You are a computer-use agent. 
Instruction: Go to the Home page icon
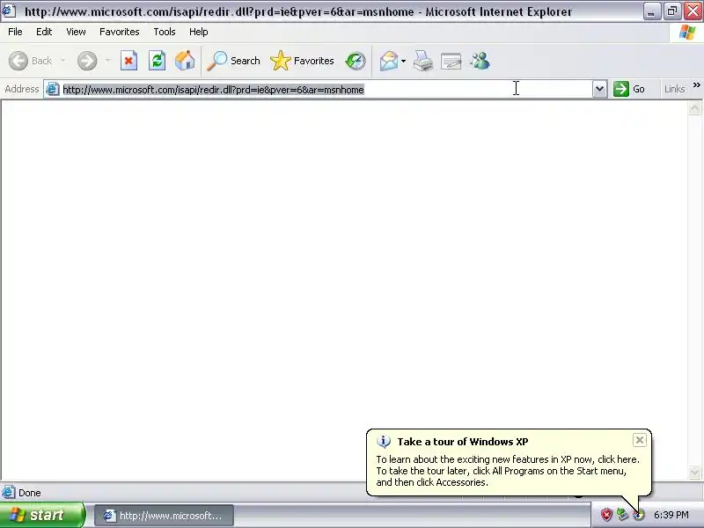coord(185,61)
